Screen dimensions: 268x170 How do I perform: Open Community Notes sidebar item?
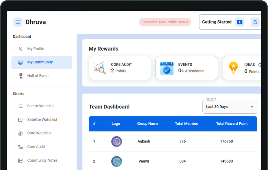(42, 161)
